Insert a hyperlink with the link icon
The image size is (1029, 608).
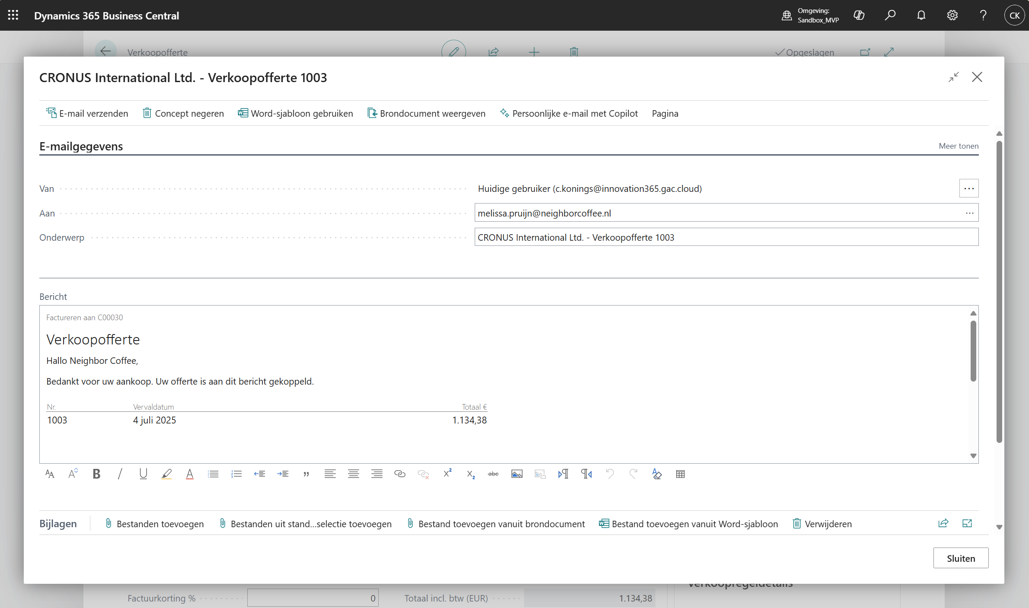tap(400, 474)
